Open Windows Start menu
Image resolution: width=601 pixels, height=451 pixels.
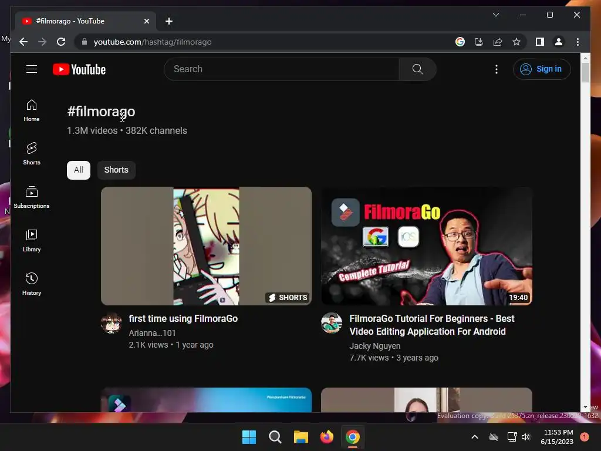pyautogui.click(x=249, y=437)
